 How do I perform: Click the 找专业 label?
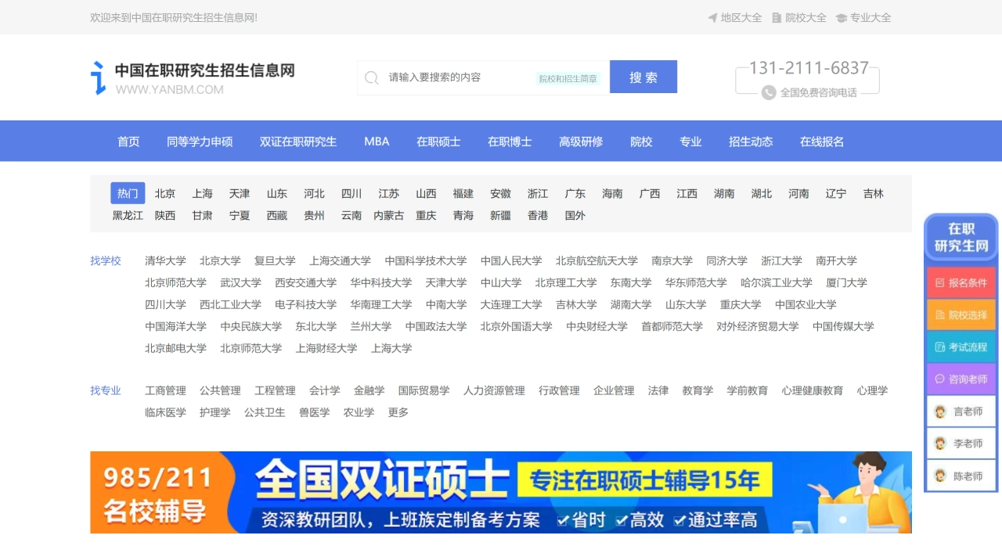106,390
